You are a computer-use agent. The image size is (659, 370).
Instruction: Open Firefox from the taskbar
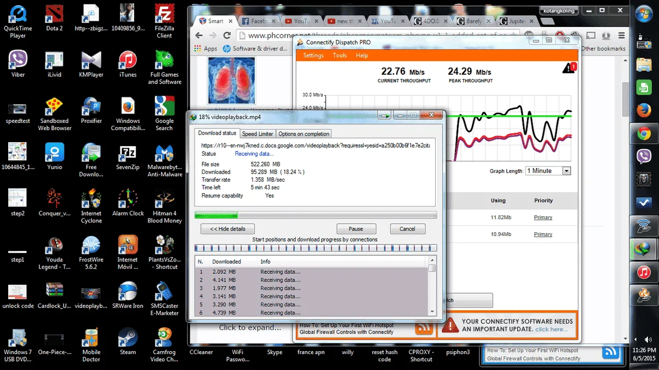click(644, 111)
